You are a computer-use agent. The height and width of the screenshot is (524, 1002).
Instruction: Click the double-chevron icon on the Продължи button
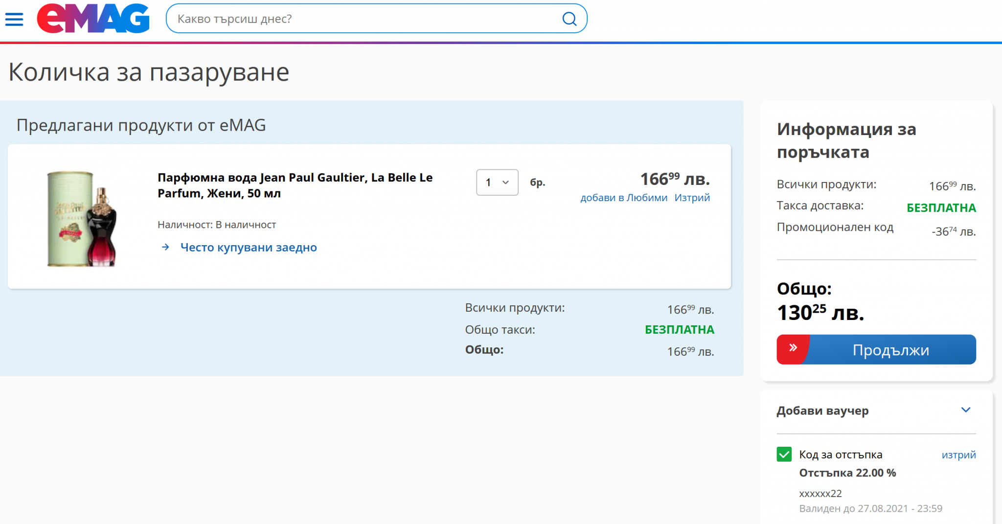click(x=793, y=349)
